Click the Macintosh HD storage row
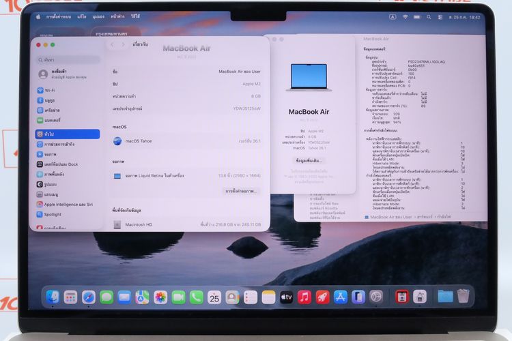 (186, 225)
